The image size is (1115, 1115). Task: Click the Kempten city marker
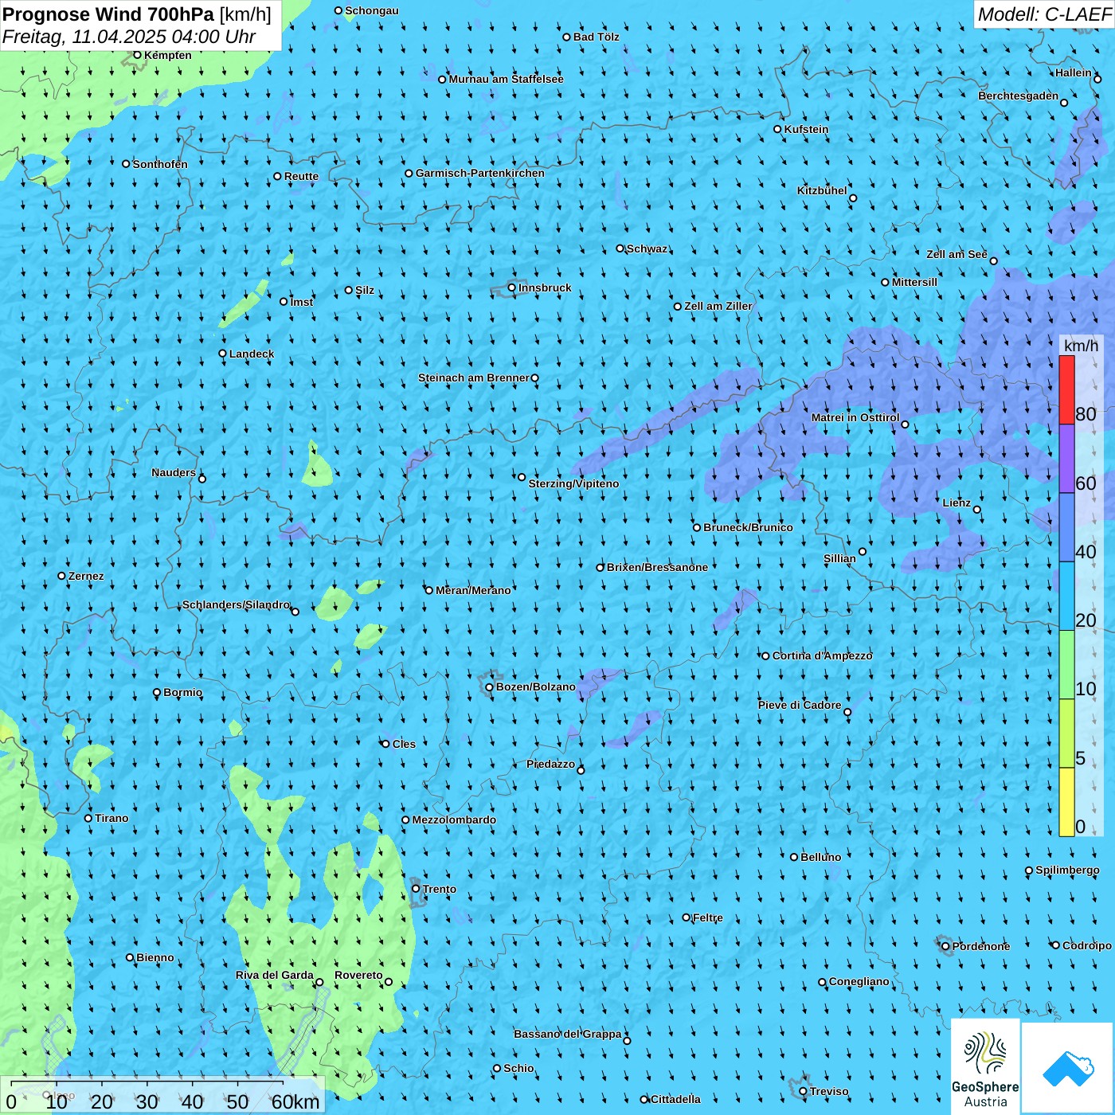137,55
